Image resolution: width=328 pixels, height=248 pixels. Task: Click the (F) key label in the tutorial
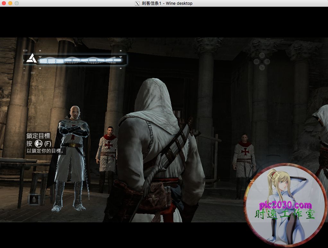[48, 144]
